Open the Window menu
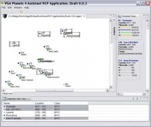The width and height of the screenshot is (151, 127). 18,8
